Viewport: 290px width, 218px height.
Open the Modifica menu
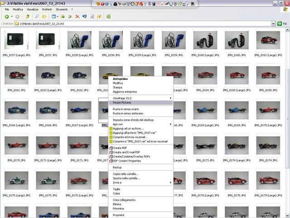coord(18,9)
